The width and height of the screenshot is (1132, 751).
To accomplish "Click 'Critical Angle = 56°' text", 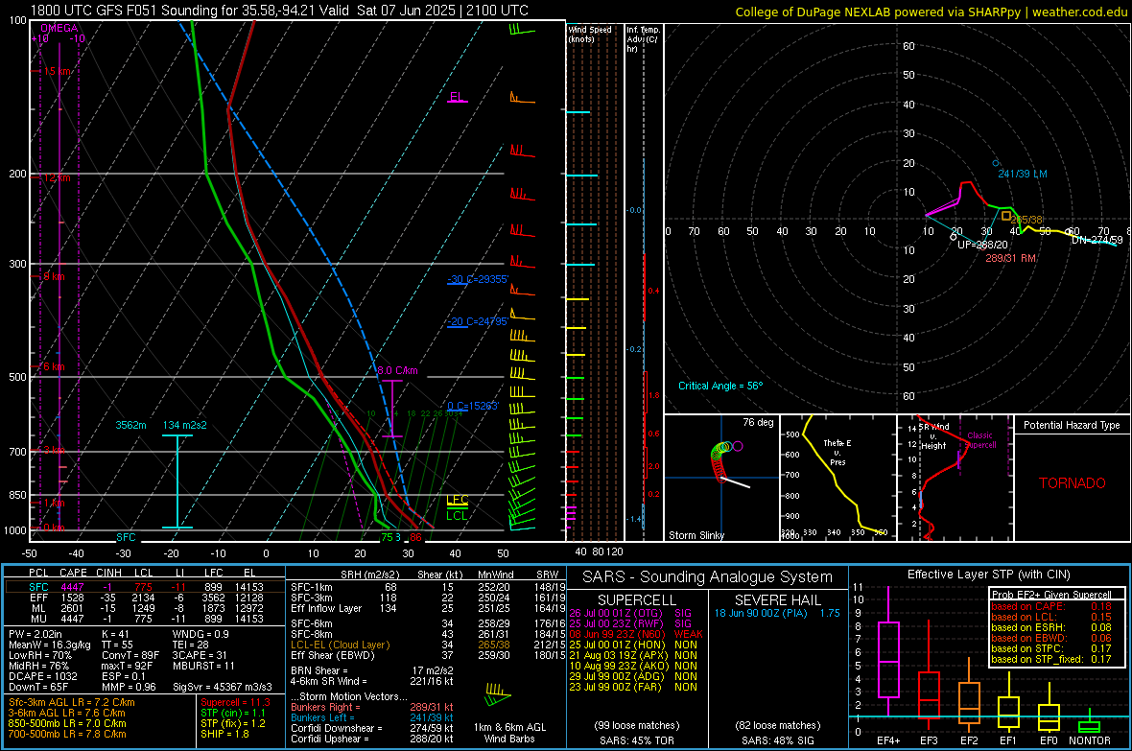I will (x=720, y=386).
